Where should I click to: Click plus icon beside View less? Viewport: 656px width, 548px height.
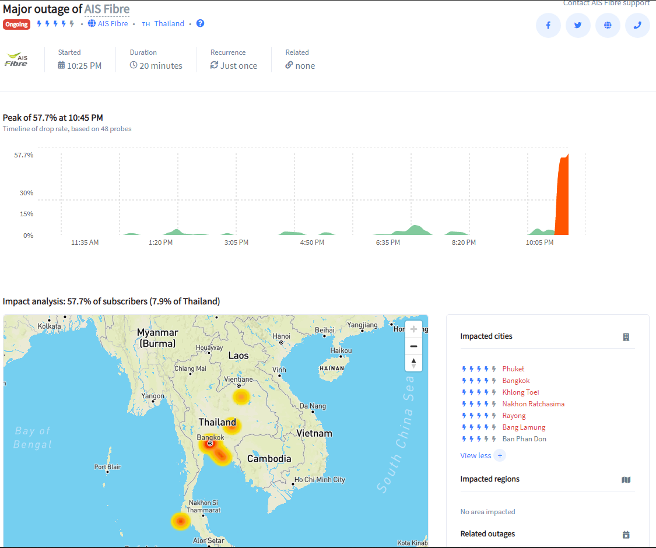pyautogui.click(x=500, y=455)
